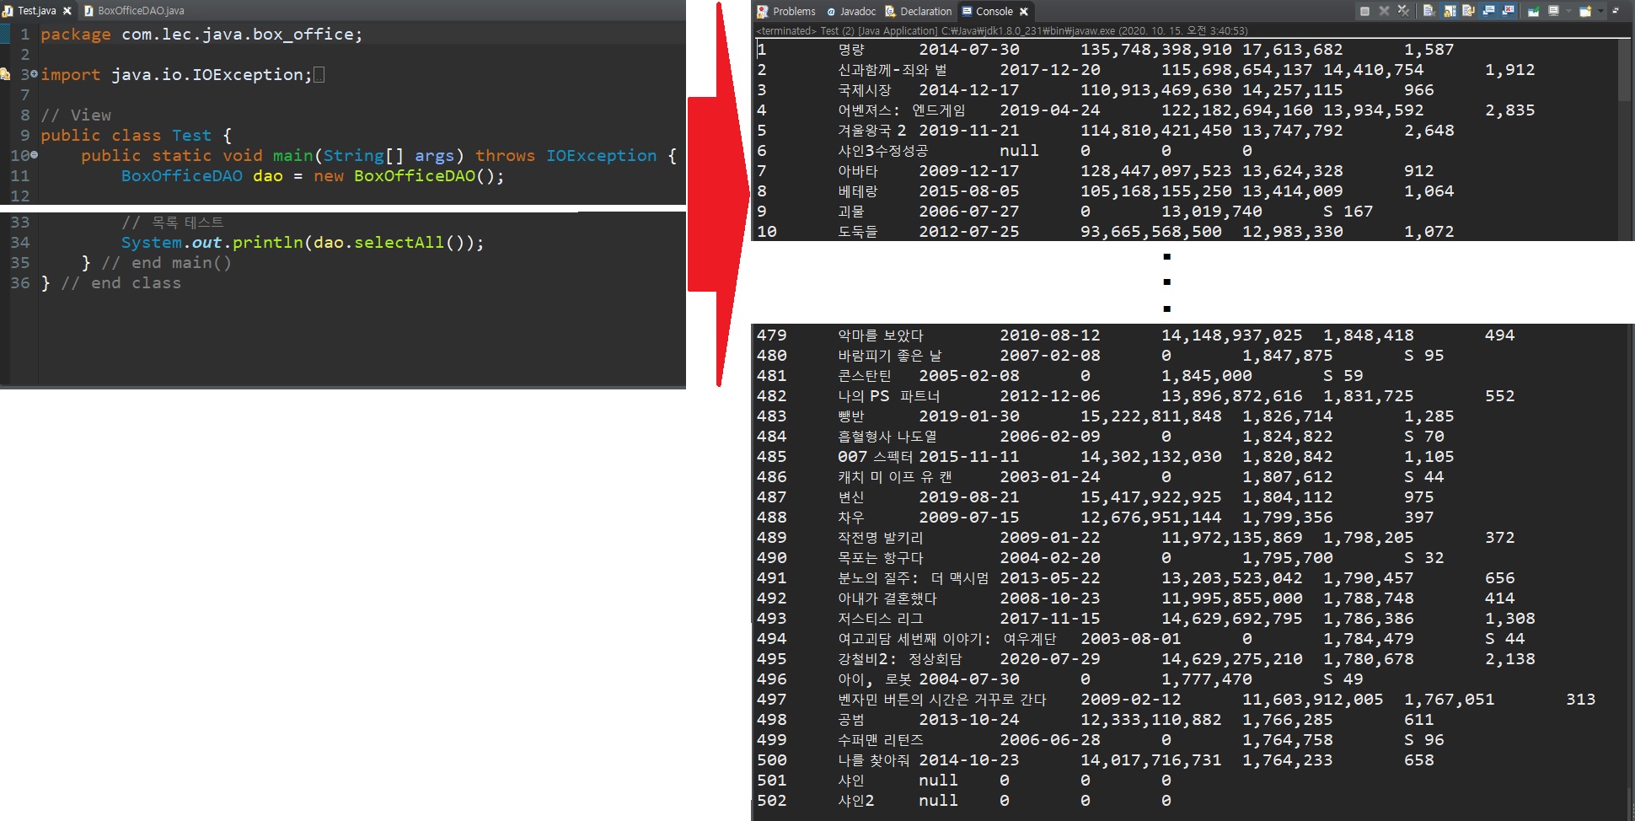Screen dimensions: 1635x821
Task: Click the warning marker beside line 3
Action: (x=5, y=74)
